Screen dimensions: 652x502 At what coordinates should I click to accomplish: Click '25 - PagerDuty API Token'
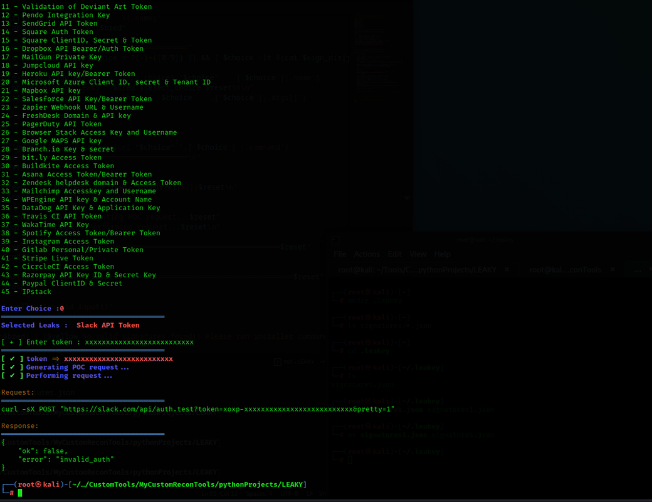coord(51,124)
